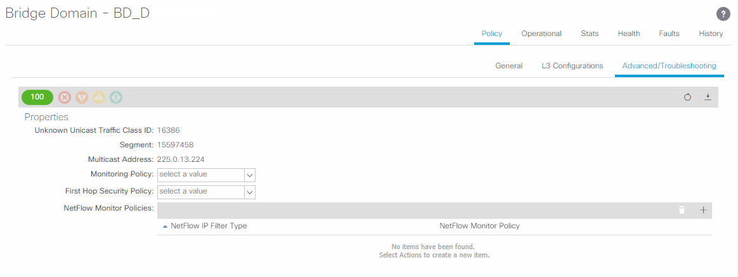Go to the Health tab
738x277 pixels.
click(x=628, y=34)
